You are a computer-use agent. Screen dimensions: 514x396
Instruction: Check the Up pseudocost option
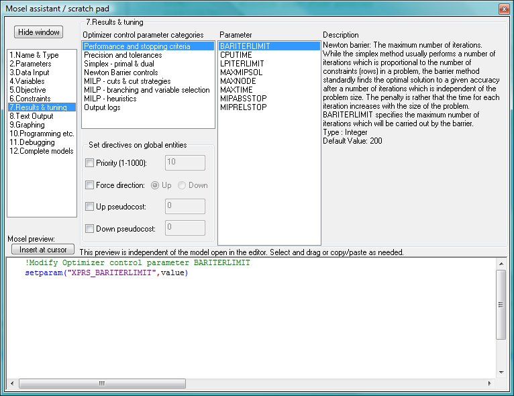[90, 207]
